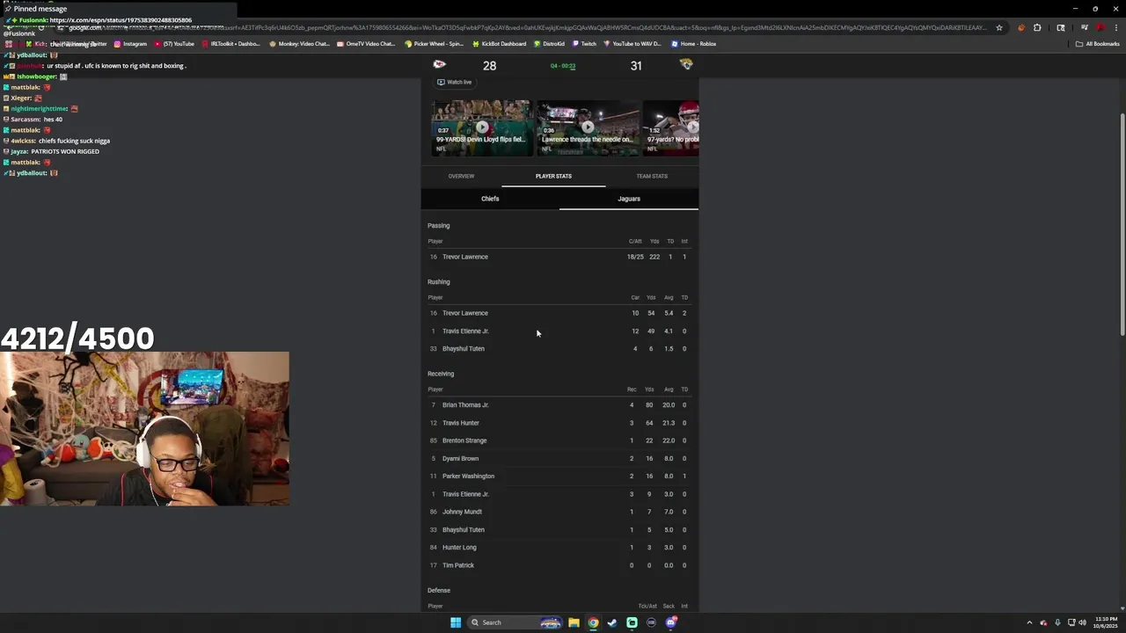Open the Windows Start menu
1126x633 pixels.
coord(455,622)
